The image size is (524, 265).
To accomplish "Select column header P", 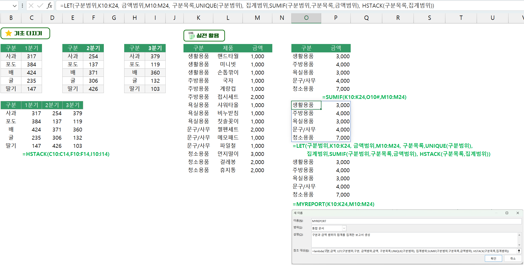I will tap(336, 18).
